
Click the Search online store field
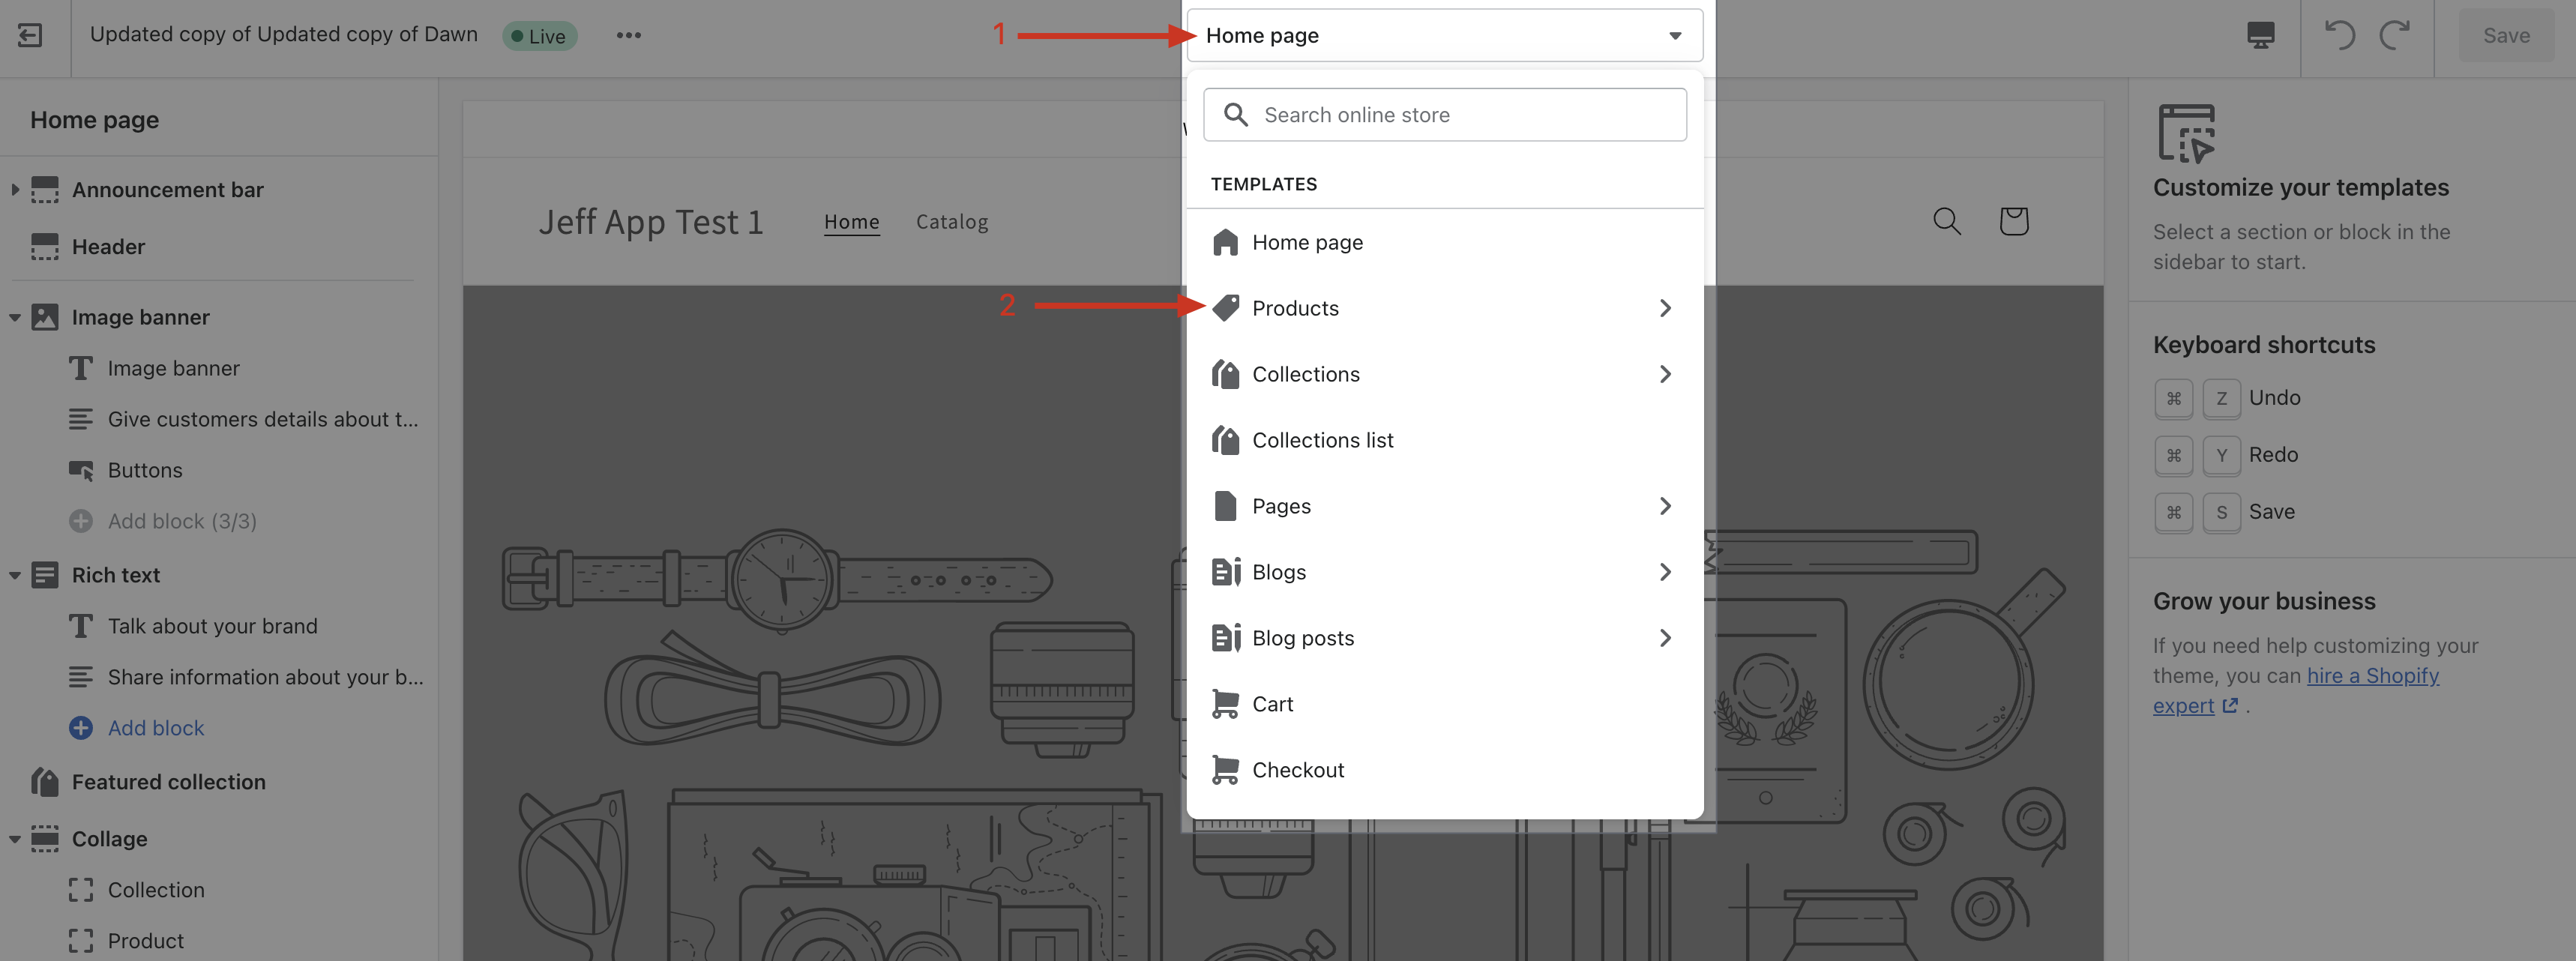1444,115
